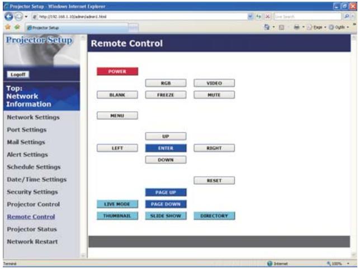
Task: Click the MENU button
Action: click(117, 116)
